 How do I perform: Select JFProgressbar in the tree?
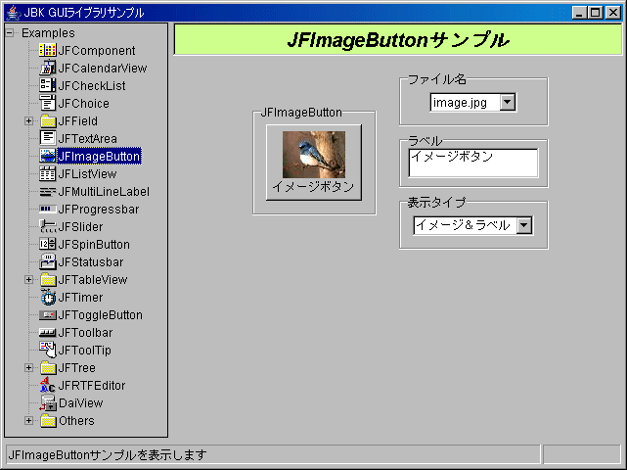(x=99, y=209)
